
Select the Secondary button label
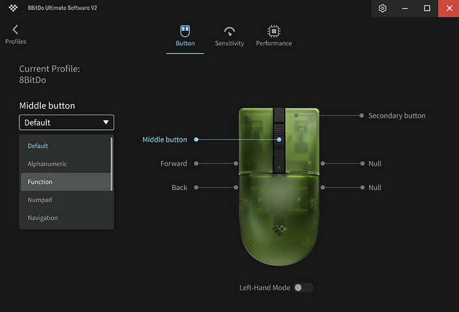click(x=397, y=116)
